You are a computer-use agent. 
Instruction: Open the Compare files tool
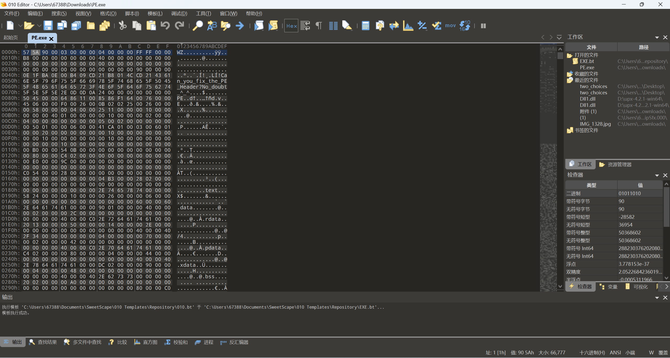pyautogui.click(x=380, y=26)
